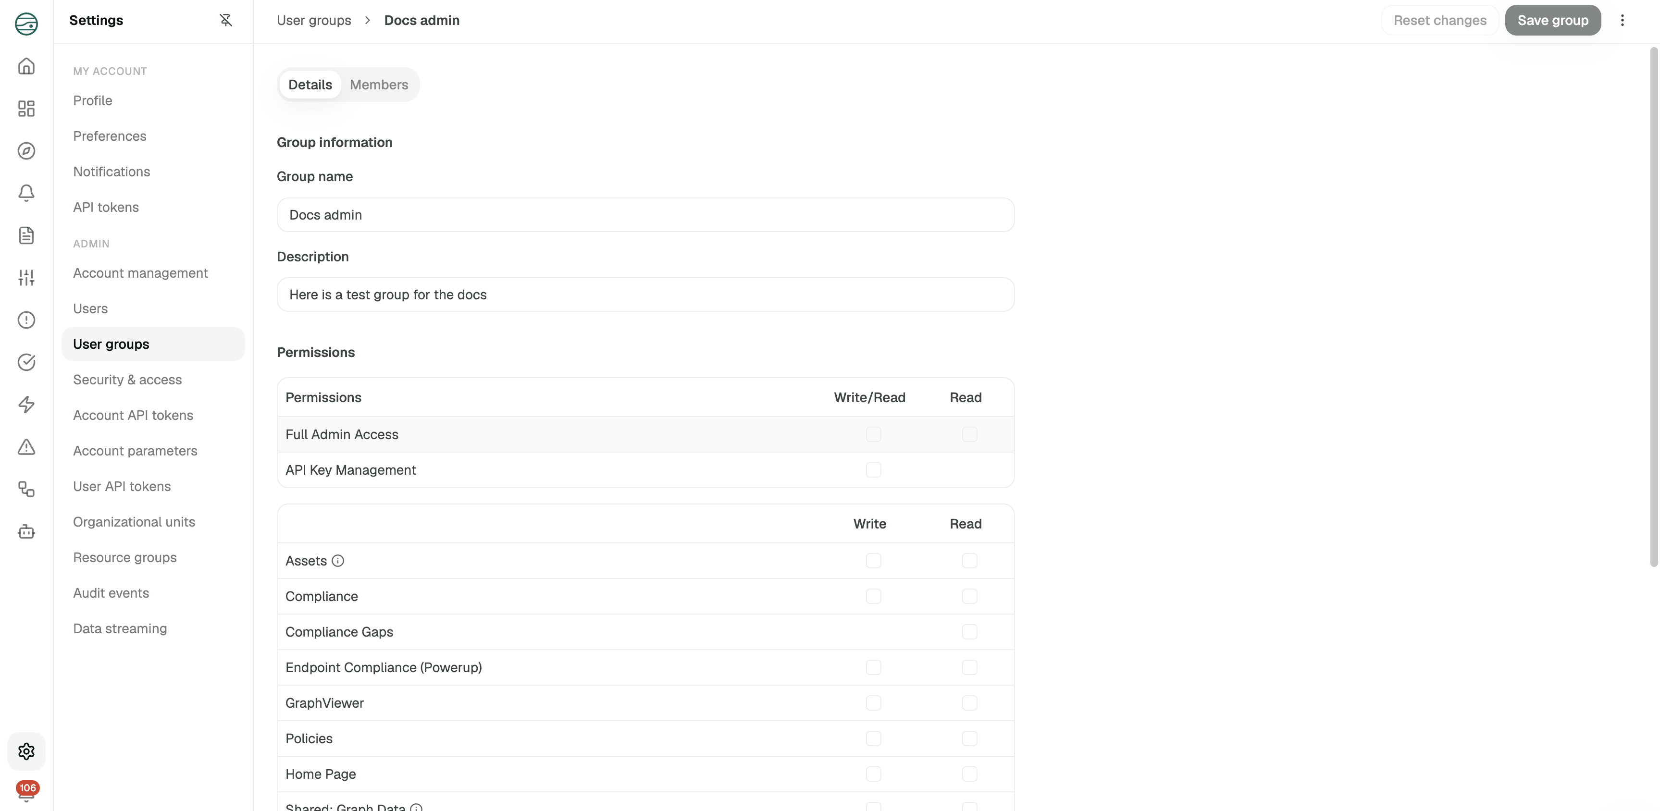Enable GraphViewer Read permission
This screenshot has width=1660, height=811.
point(969,703)
